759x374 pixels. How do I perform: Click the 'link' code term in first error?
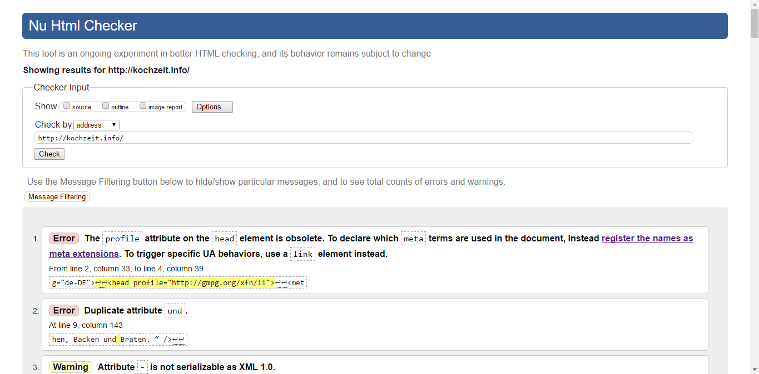(302, 254)
